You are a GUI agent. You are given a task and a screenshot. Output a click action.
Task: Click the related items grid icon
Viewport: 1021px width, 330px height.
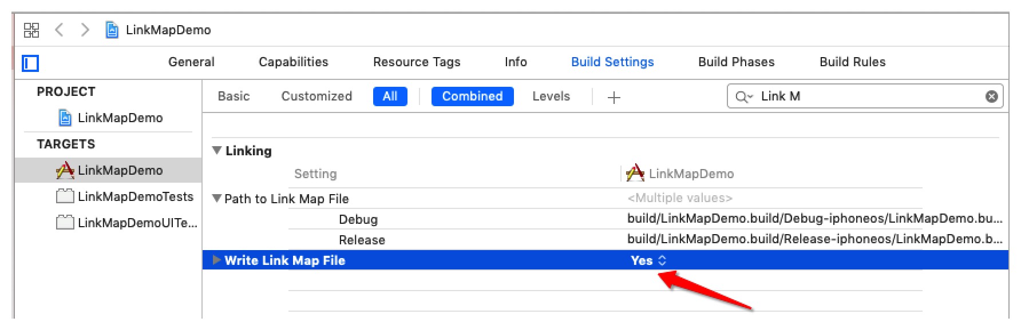[31, 30]
